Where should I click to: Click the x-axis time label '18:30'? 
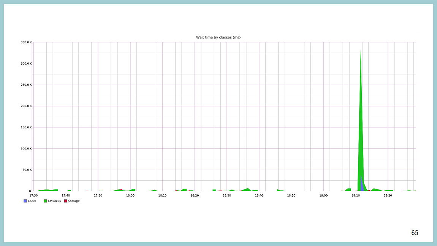[x=227, y=195]
